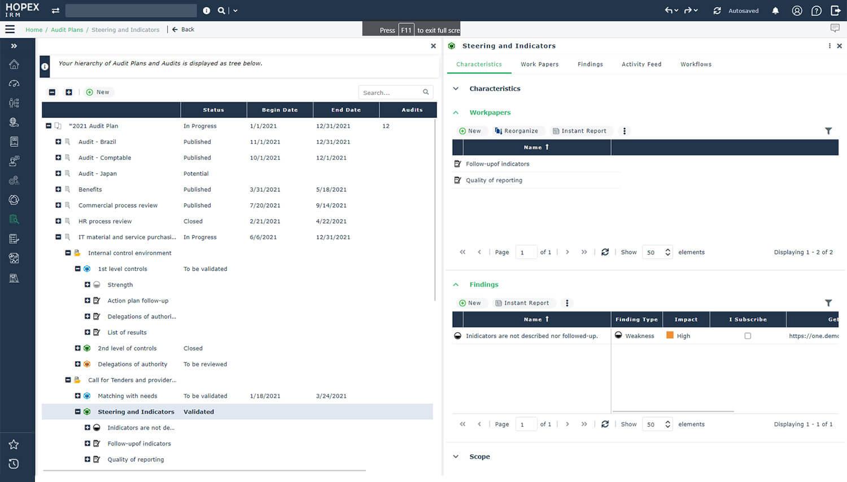Expand all tree rows with plus button
The width and height of the screenshot is (847, 482).
[x=69, y=92]
